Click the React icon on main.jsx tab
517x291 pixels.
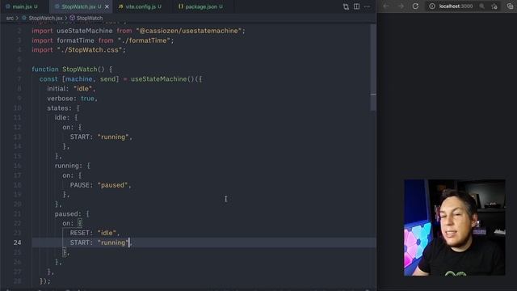(x=8, y=6)
